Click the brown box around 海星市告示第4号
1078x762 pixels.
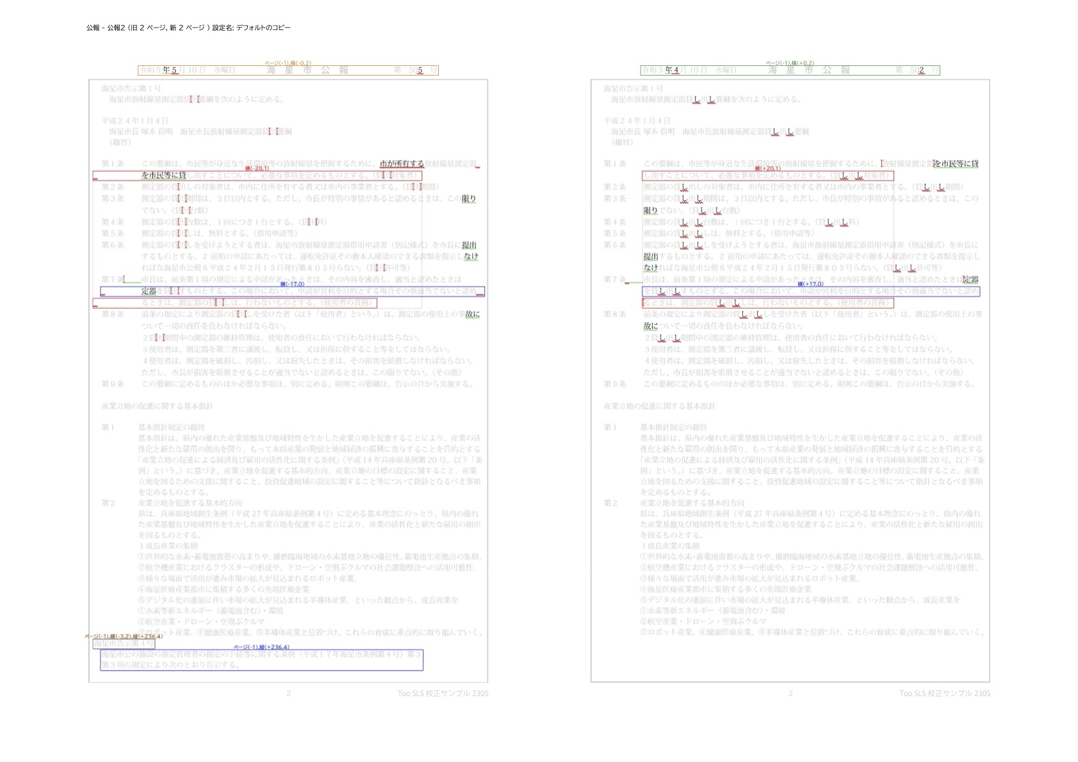pos(124,644)
